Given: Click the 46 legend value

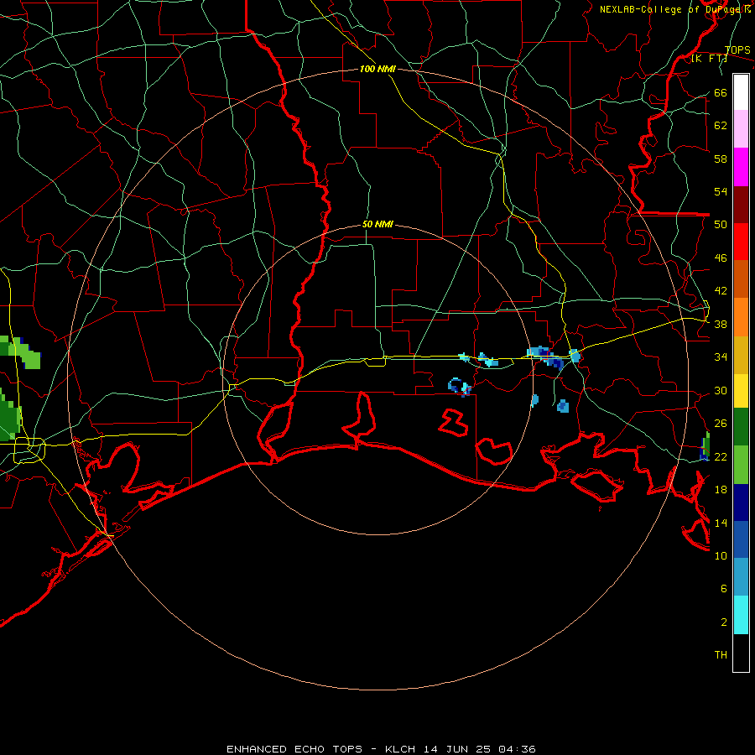Looking at the screenshot, I should tap(721, 258).
